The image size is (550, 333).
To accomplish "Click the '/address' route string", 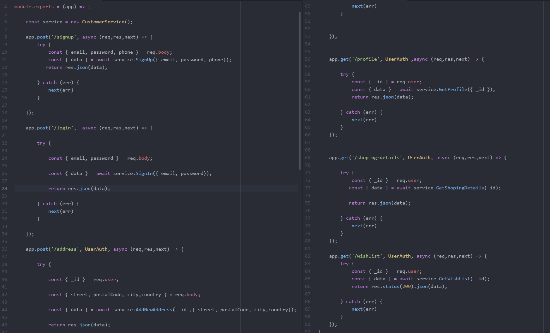I will click(65, 249).
